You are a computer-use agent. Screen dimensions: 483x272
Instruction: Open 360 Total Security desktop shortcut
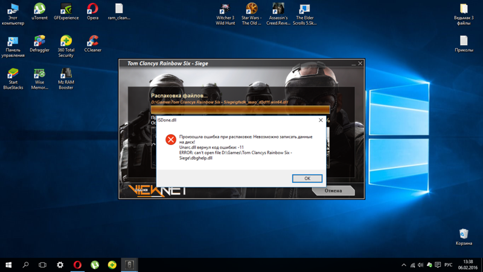[66, 47]
